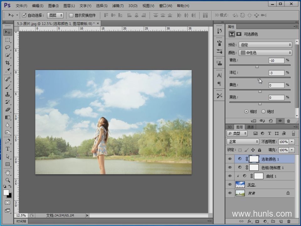This screenshot has width=301, height=226.
Task: Open the Move tool preset picker arrow
Action: point(17,15)
